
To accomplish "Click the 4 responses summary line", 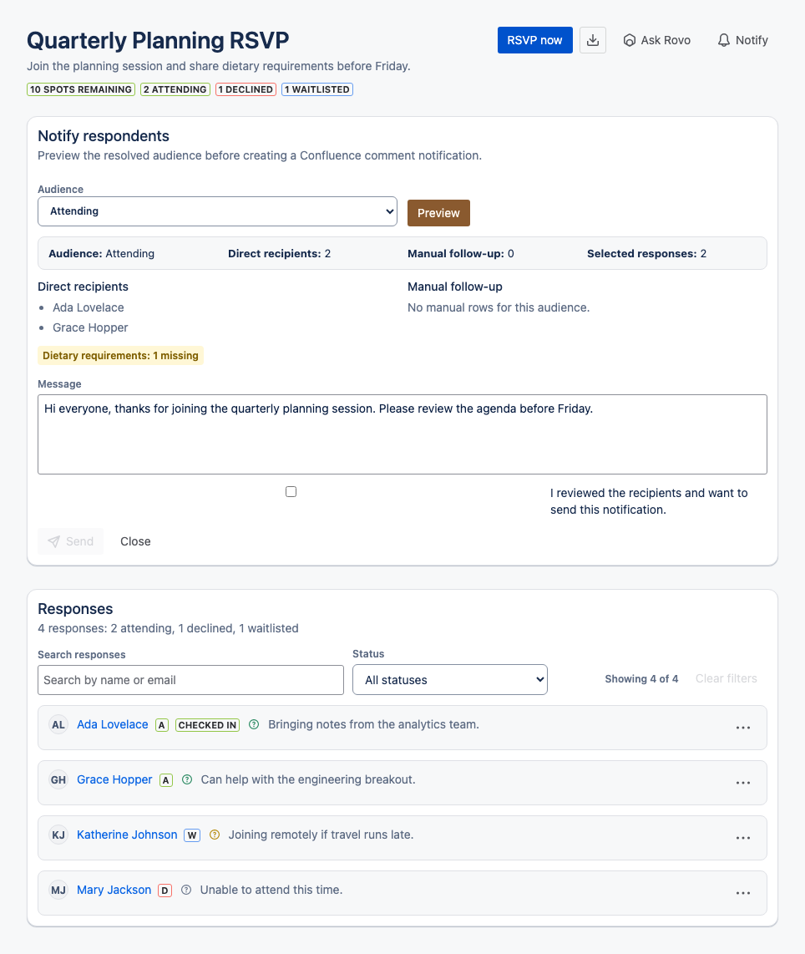I will pos(168,628).
